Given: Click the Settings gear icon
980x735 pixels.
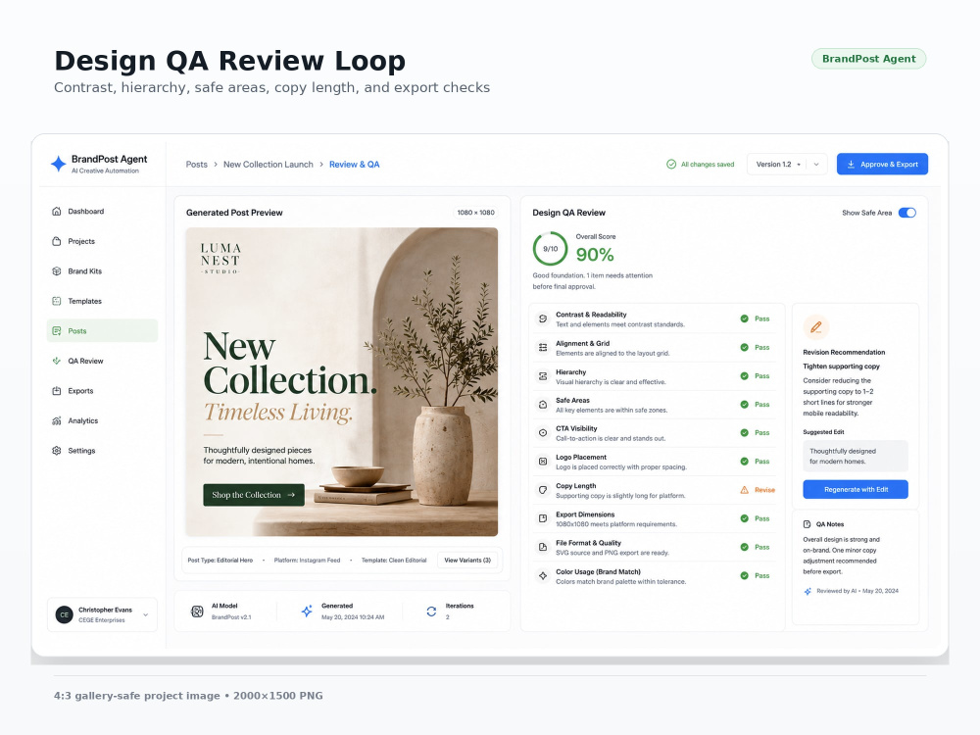Looking at the screenshot, I should click(x=56, y=451).
